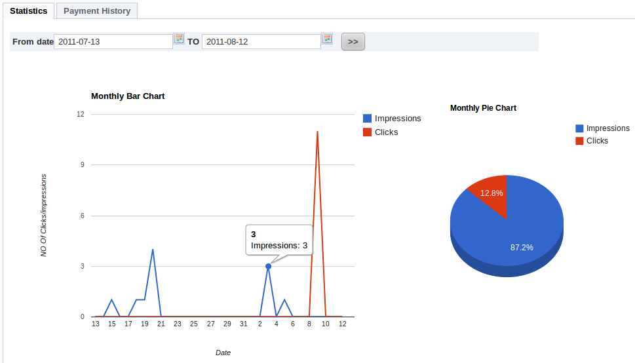Open the TO date calendar picker icon
This screenshot has height=363, width=635.
coord(327,39)
